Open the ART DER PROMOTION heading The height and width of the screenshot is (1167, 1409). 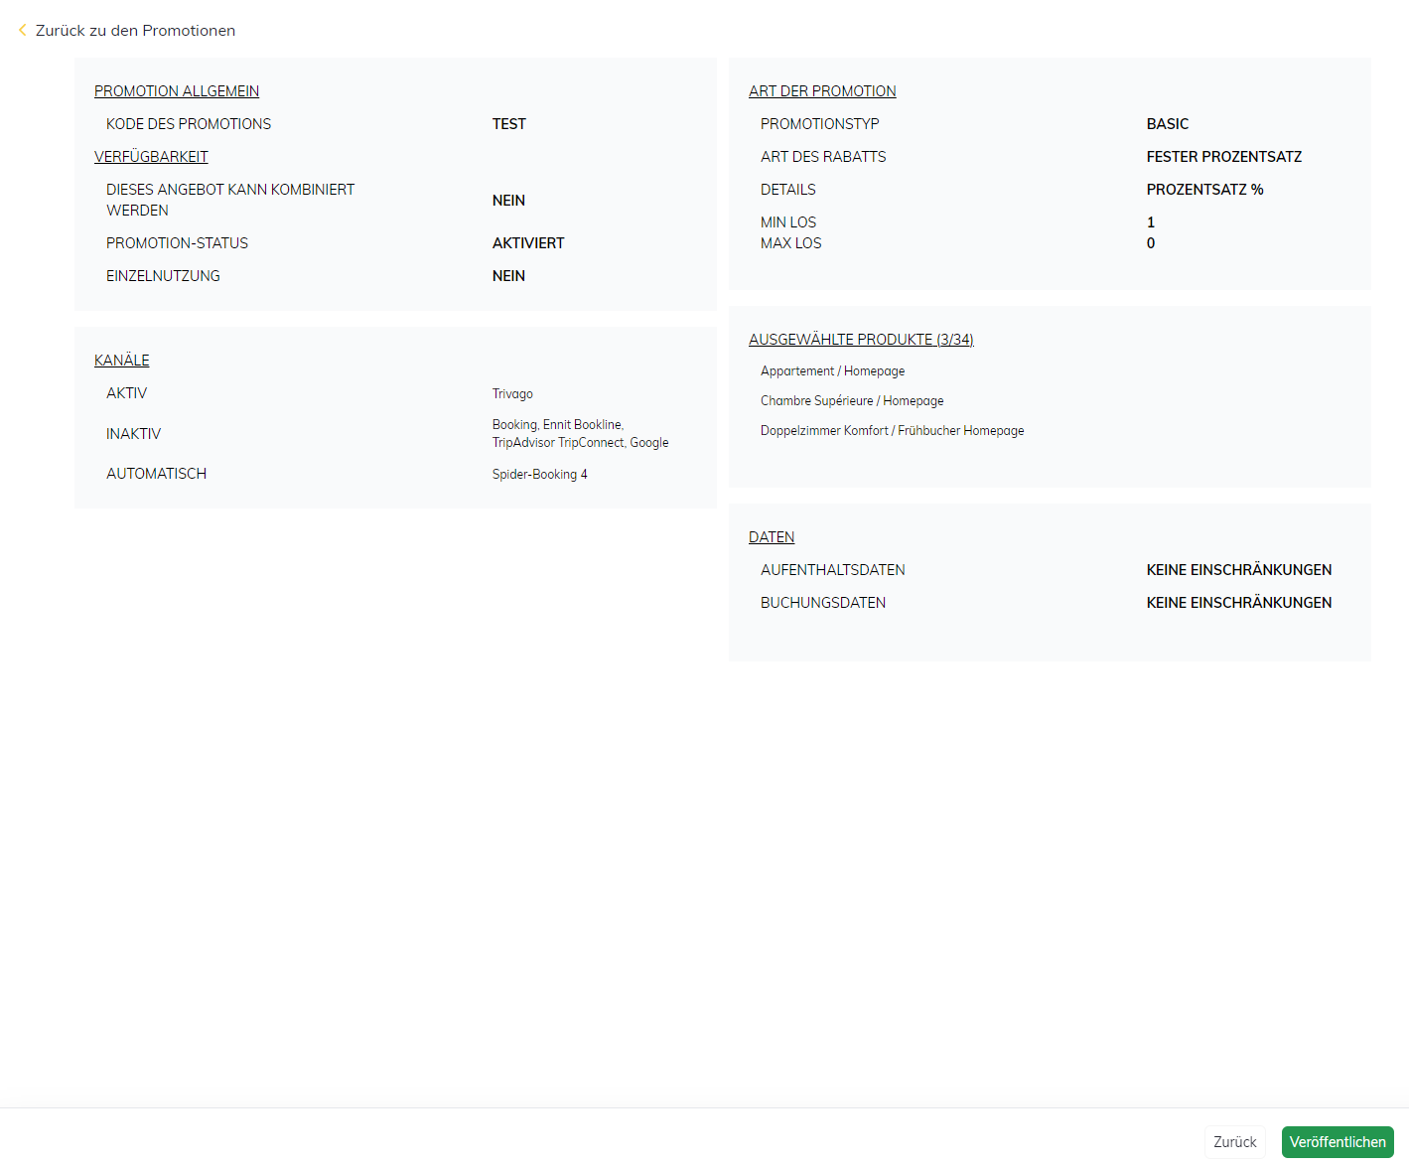click(x=822, y=91)
